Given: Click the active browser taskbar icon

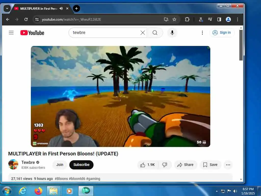Looking at the screenshot, I should [x=86, y=191].
